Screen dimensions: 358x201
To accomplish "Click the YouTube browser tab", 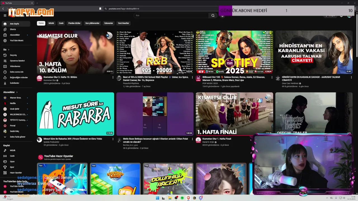I will [17, 3].
